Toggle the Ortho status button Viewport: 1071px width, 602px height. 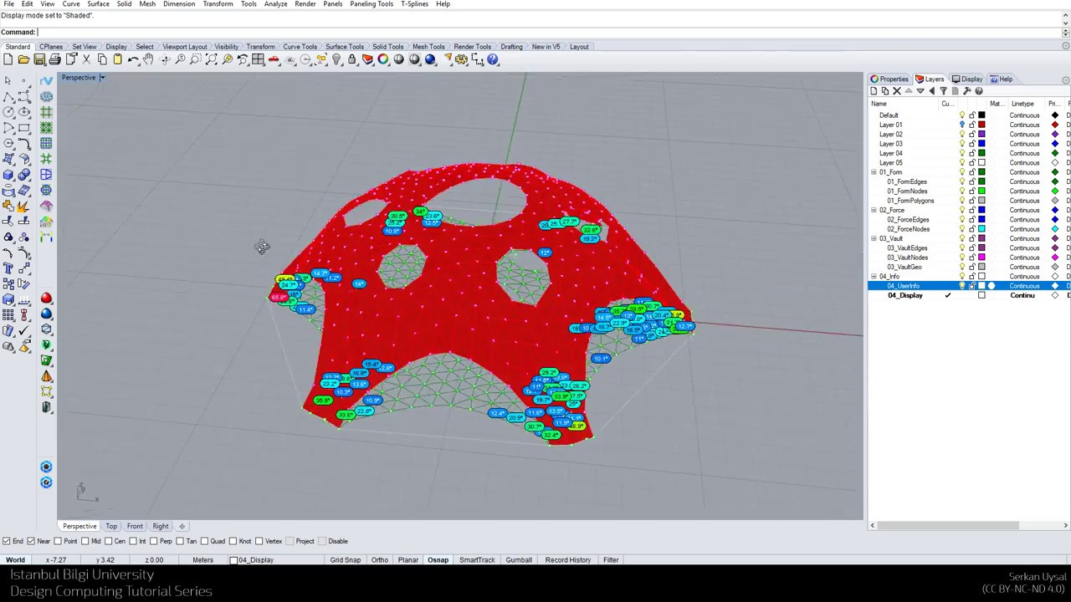[x=379, y=560]
